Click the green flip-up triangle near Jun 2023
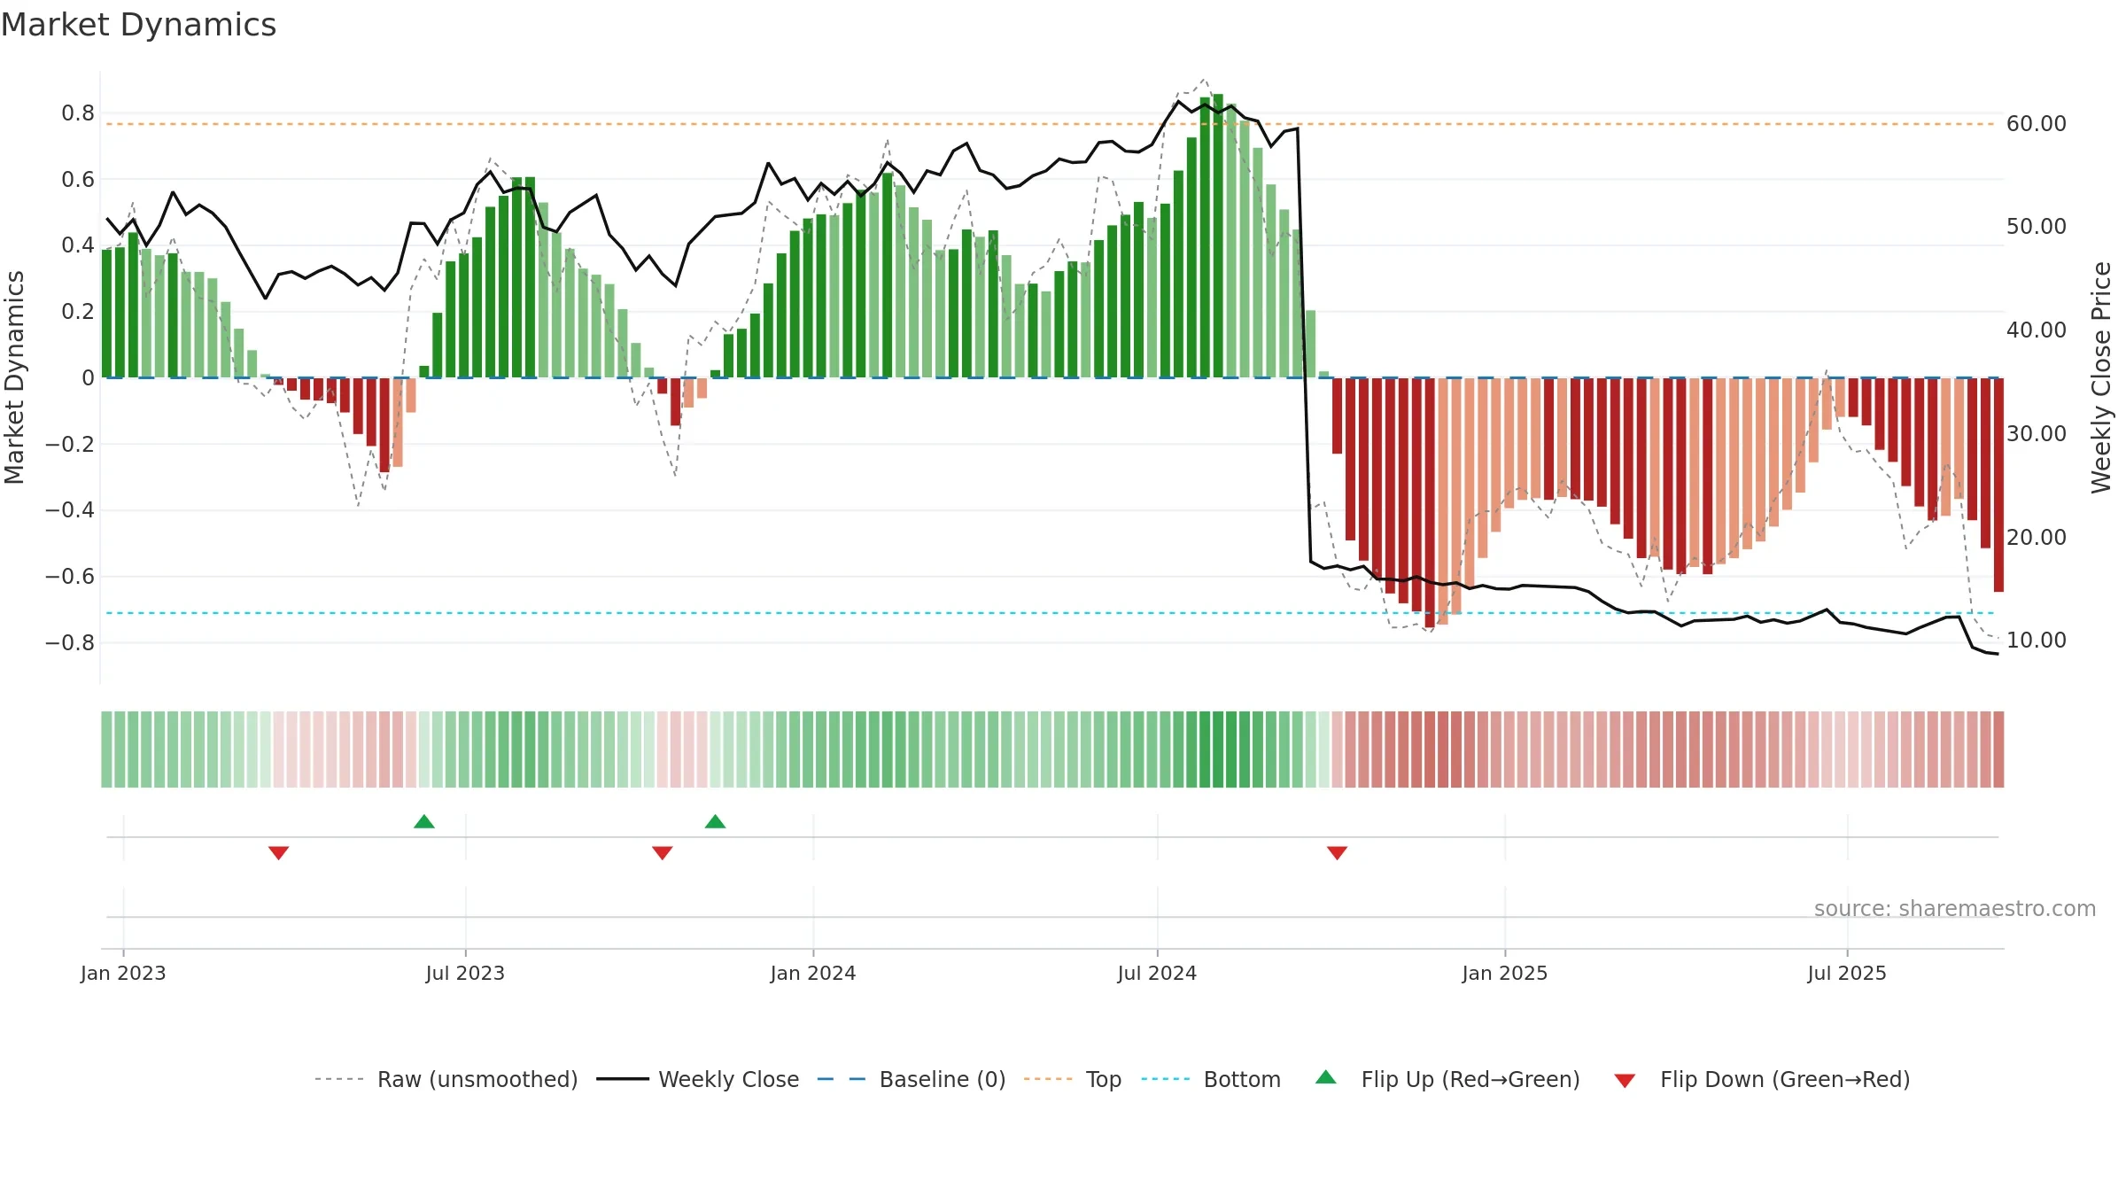Viewport: 2126px width, 1196px height. point(424,821)
